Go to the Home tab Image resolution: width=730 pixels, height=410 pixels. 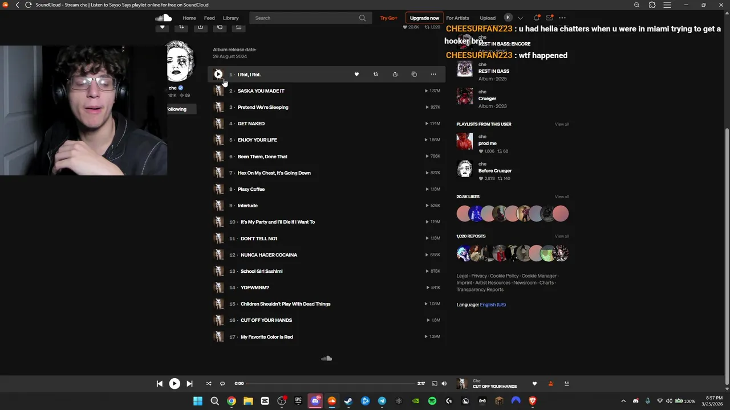pyautogui.click(x=189, y=18)
